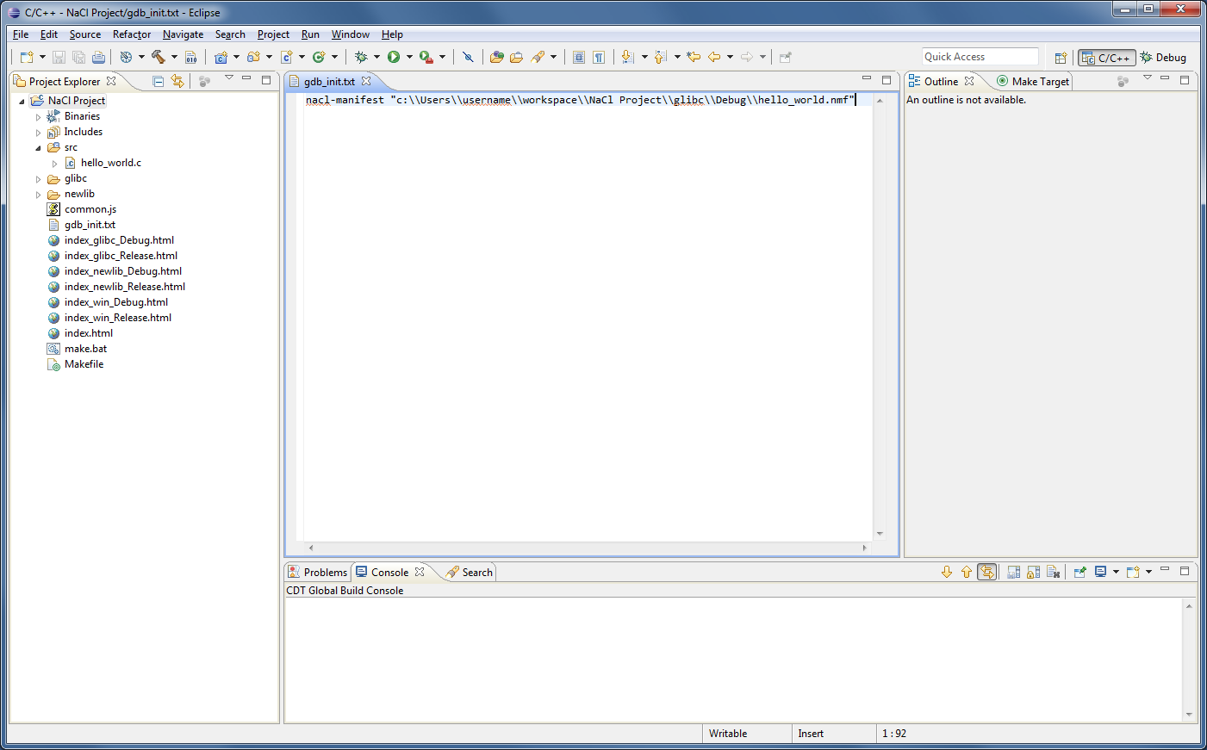1207x750 pixels.
Task: Click the New C Source File icon
Action: (287, 58)
